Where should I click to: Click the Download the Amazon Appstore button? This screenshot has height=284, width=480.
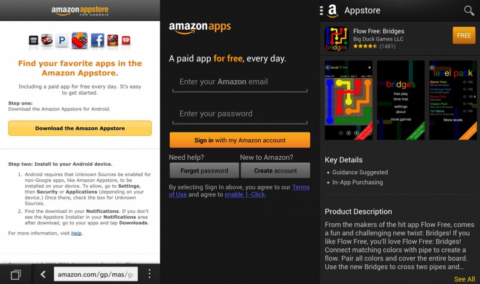point(80,128)
